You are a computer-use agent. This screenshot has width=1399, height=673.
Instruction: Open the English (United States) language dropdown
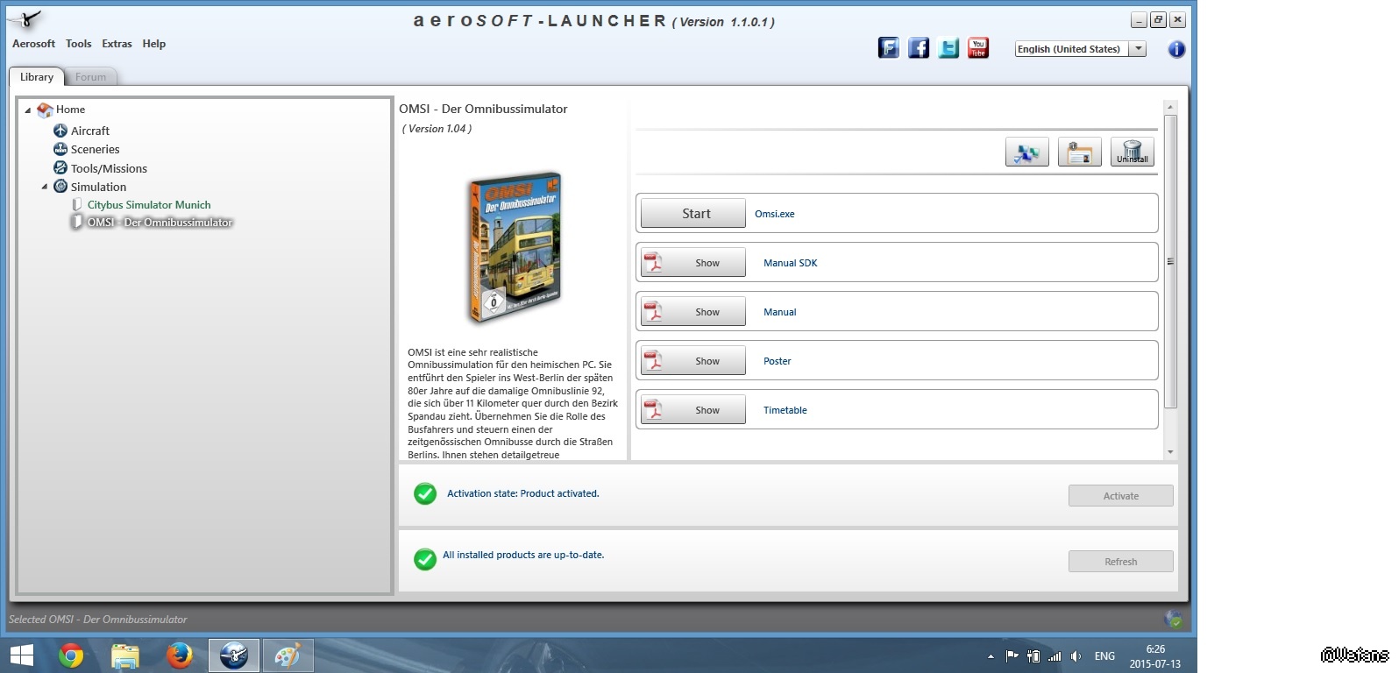[1080, 49]
